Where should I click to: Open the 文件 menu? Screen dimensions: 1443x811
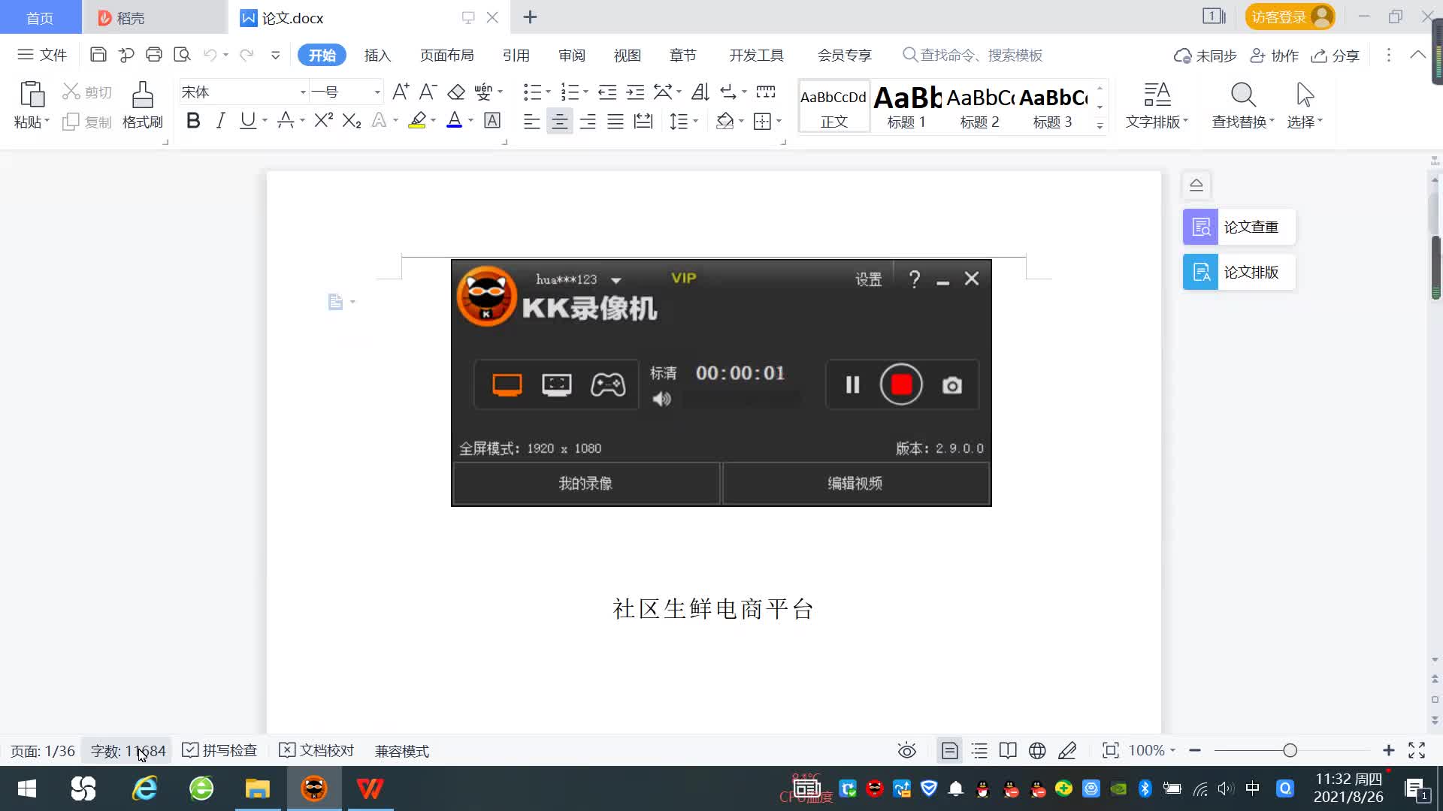click(43, 55)
